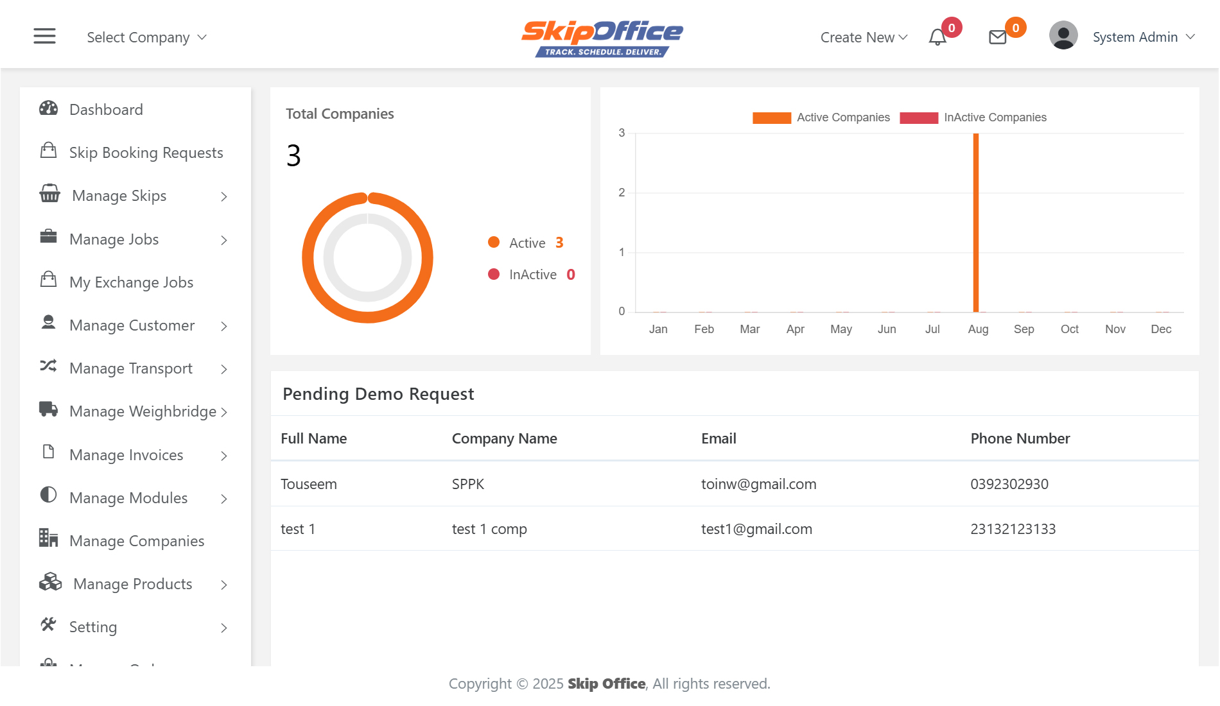Expand the Manage Jobs submenu chevron
This screenshot has width=1220, height=706.
(224, 240)
